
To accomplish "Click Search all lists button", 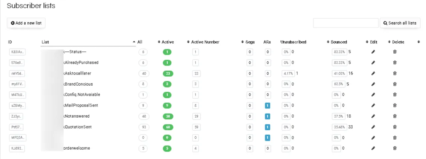I will [x=400, y=23].
